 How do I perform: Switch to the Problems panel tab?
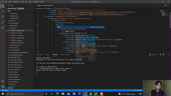coord(39,54)
